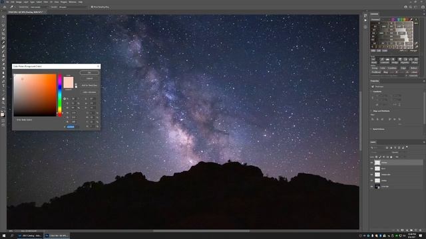Open Lightroom Catalog in the taskbar

(x=30, y=236)
